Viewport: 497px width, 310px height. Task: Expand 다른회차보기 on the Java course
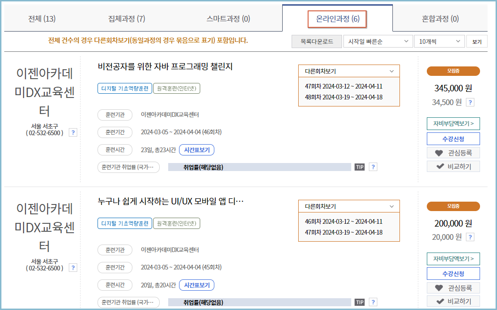pos(348,71)
